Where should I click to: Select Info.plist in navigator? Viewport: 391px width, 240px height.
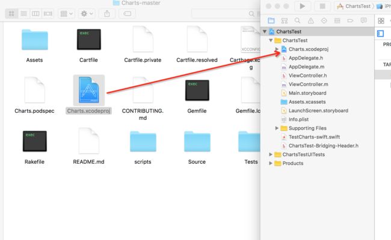coord(298,119)
